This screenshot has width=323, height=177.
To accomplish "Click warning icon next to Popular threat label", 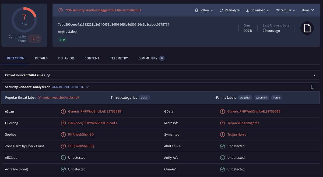I will tap(40, 98).
